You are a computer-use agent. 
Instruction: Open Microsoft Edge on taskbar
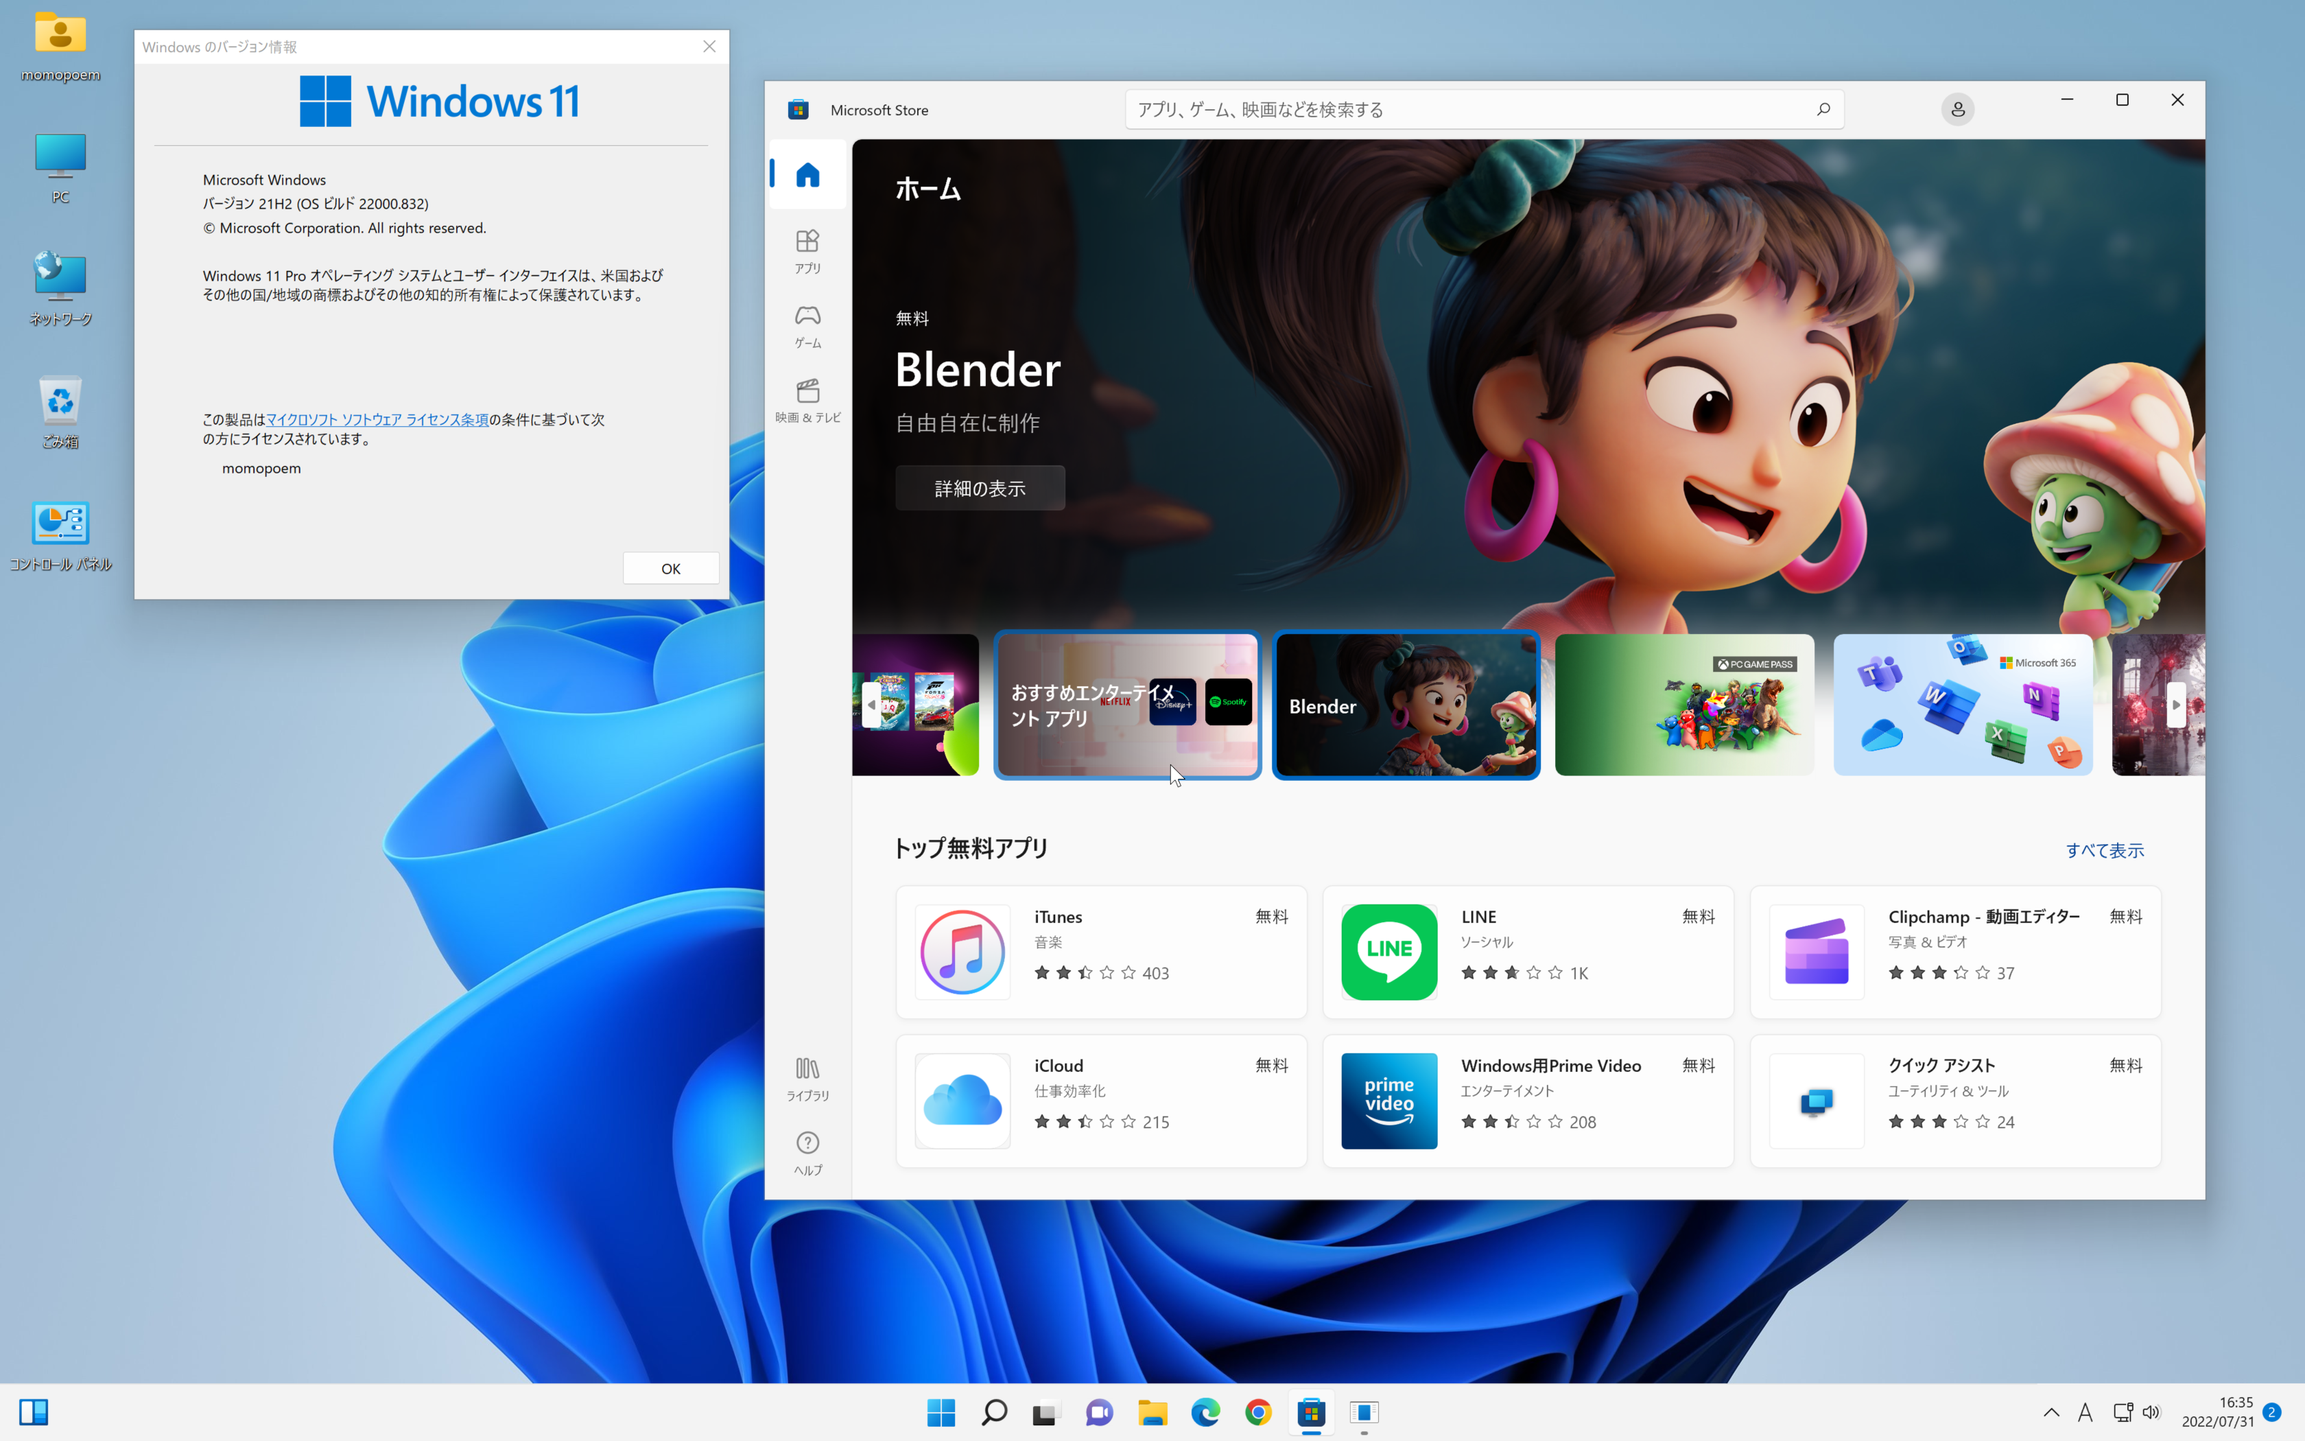tap(1205, 1412)
